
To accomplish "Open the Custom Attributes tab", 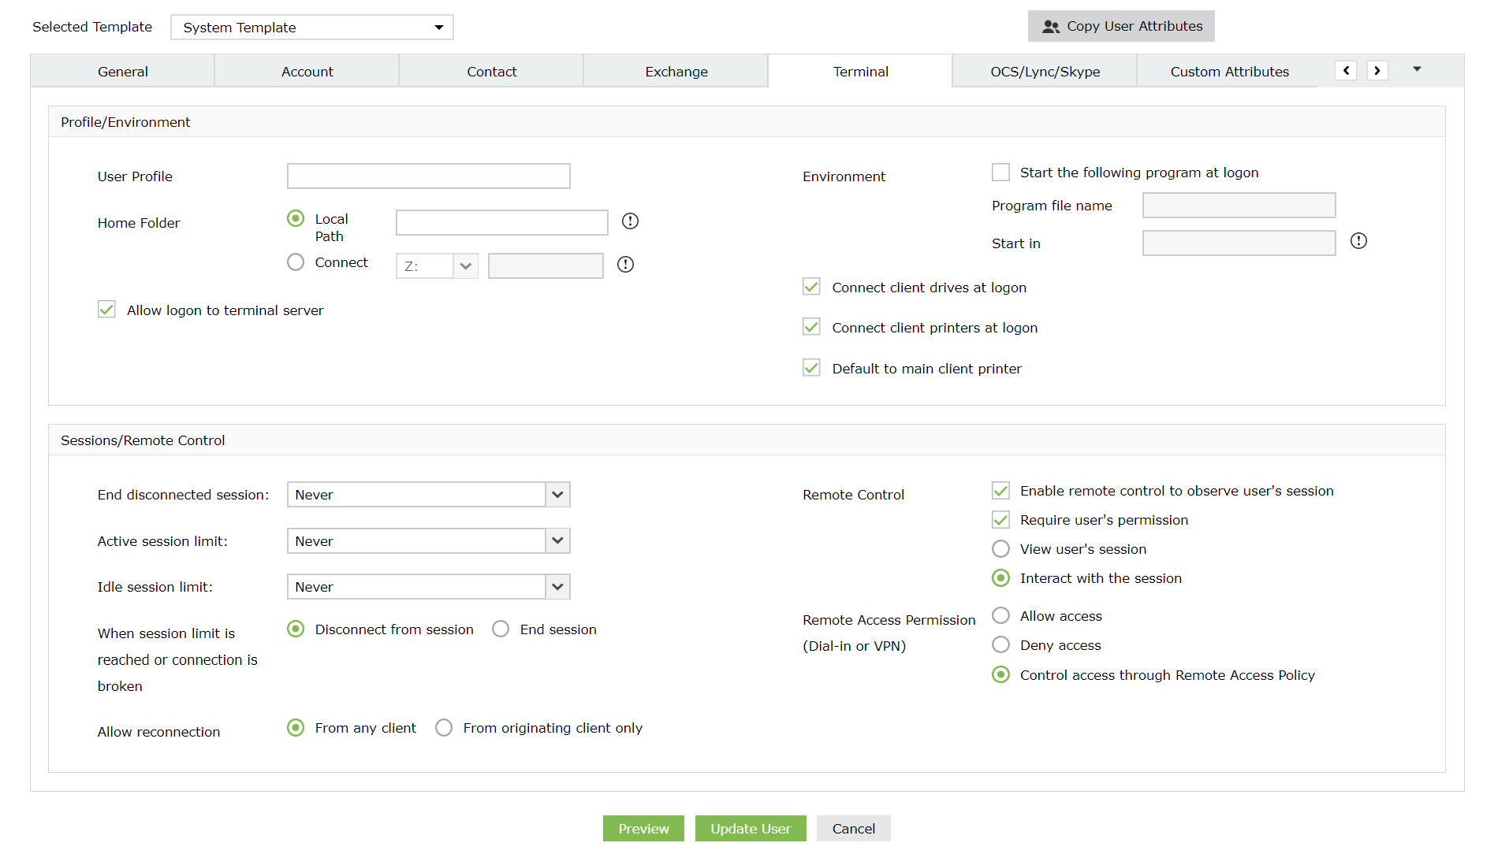I will click(x=1229, y=72).
